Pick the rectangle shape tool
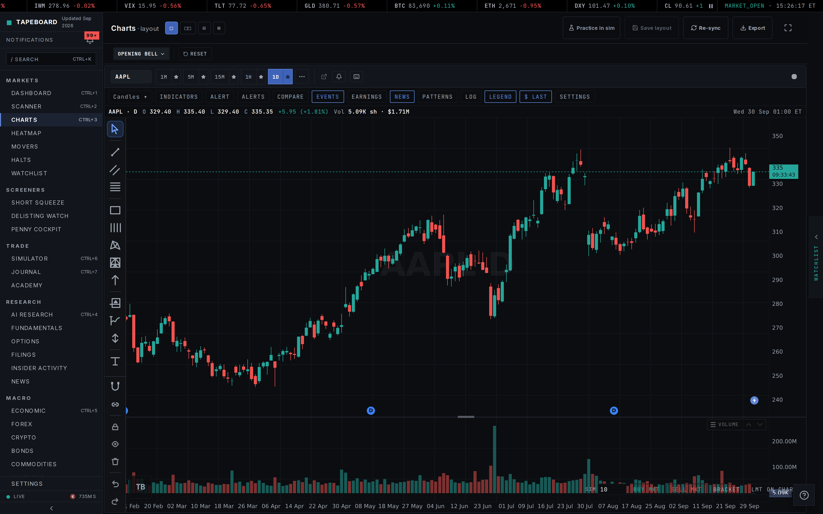 point(115,210)
